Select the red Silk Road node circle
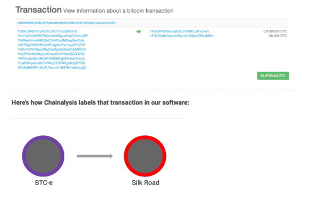 tap(145, 156)
